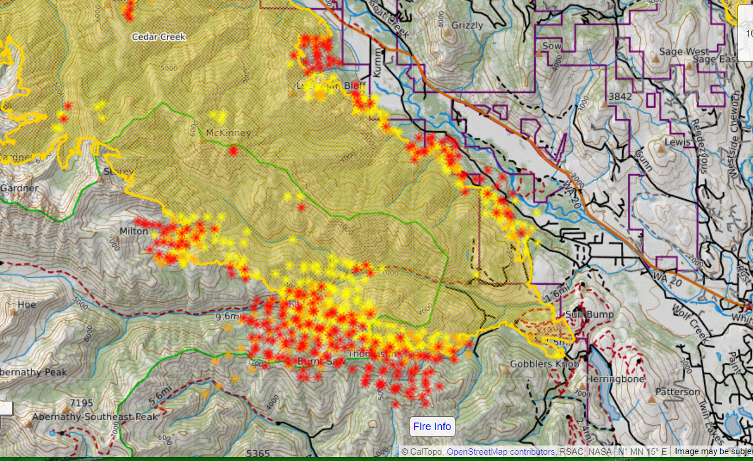Open the OpenStreetMap contributors link

coord(500,452)
